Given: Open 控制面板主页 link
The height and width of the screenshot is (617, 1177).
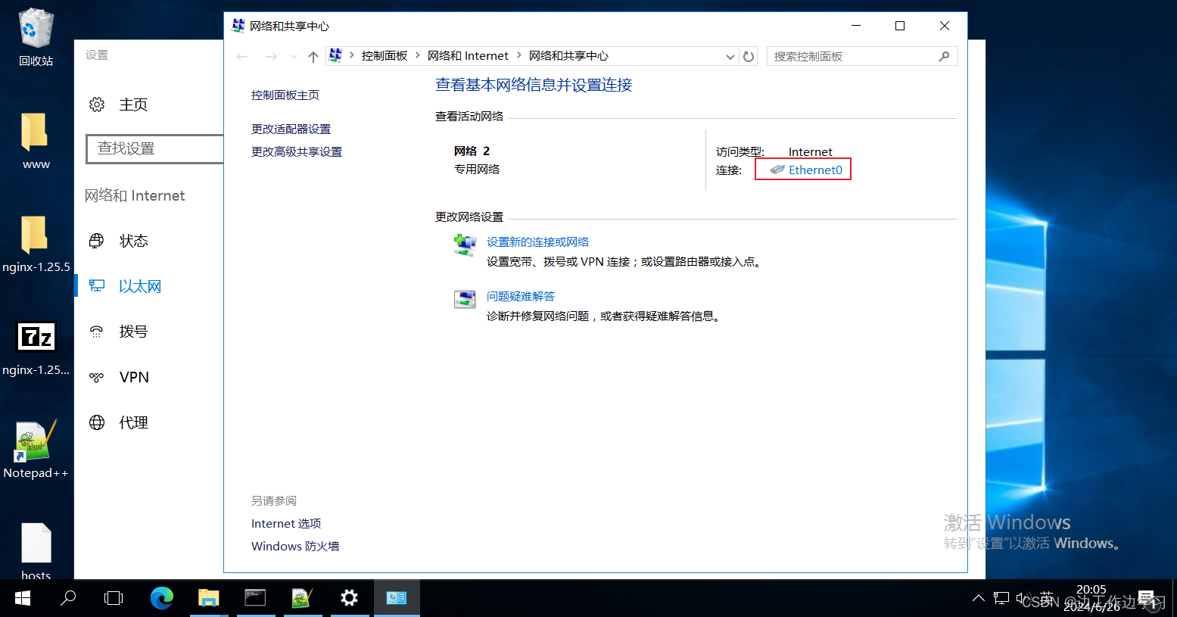Looking at the screenshot, I should 285,95.
